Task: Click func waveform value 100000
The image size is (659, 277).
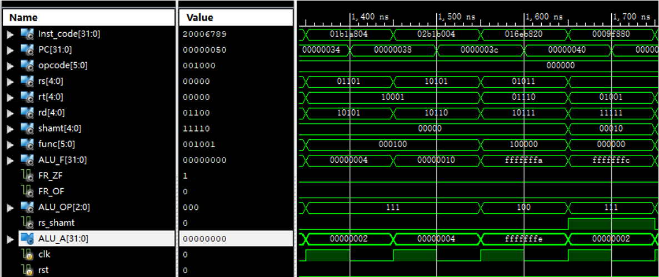Action: coord(523,144)
